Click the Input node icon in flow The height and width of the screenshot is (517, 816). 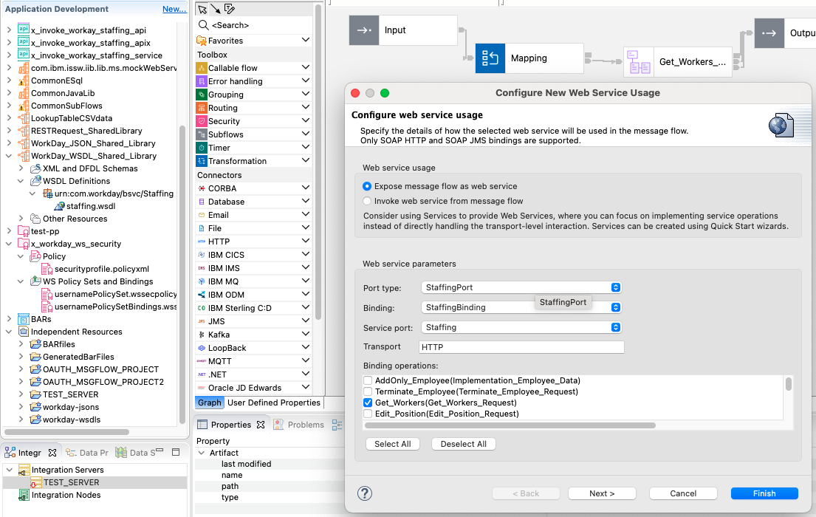tap(364, 30)
